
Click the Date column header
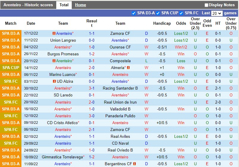click(31, 23)
